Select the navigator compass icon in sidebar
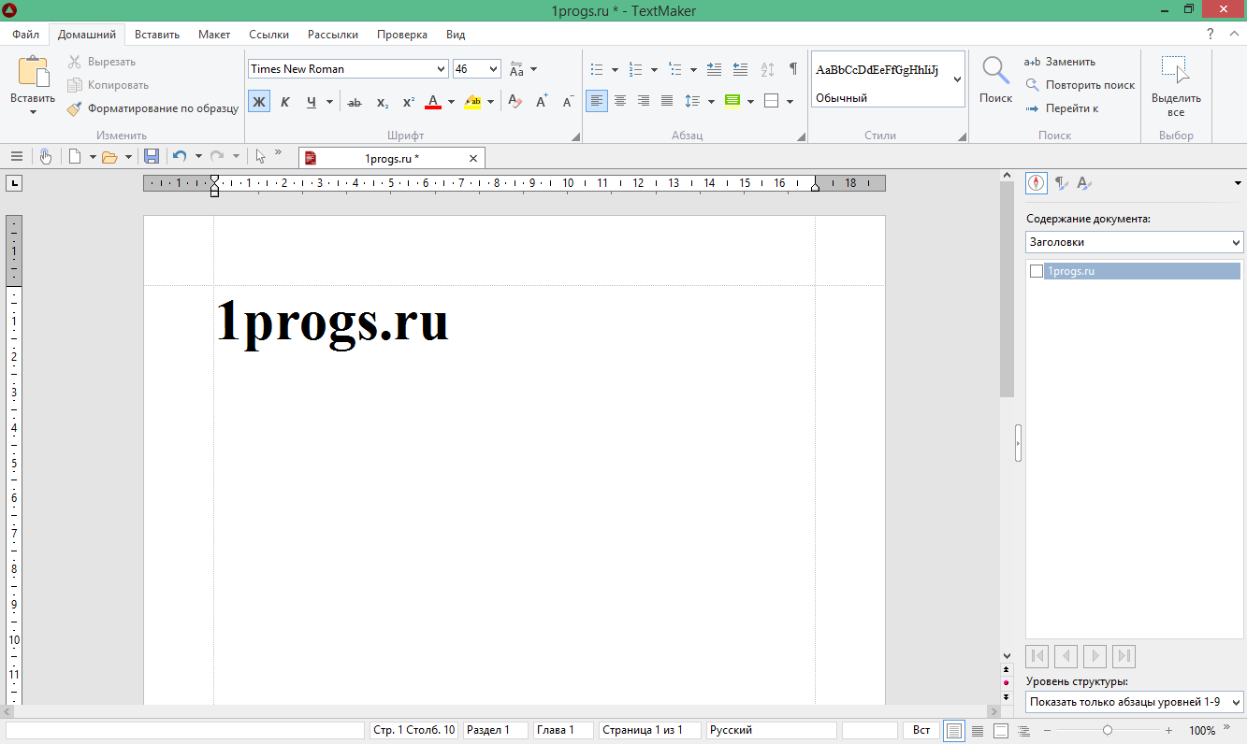The width and height of the screenshot is (1247, 744). pos(1037,182)
